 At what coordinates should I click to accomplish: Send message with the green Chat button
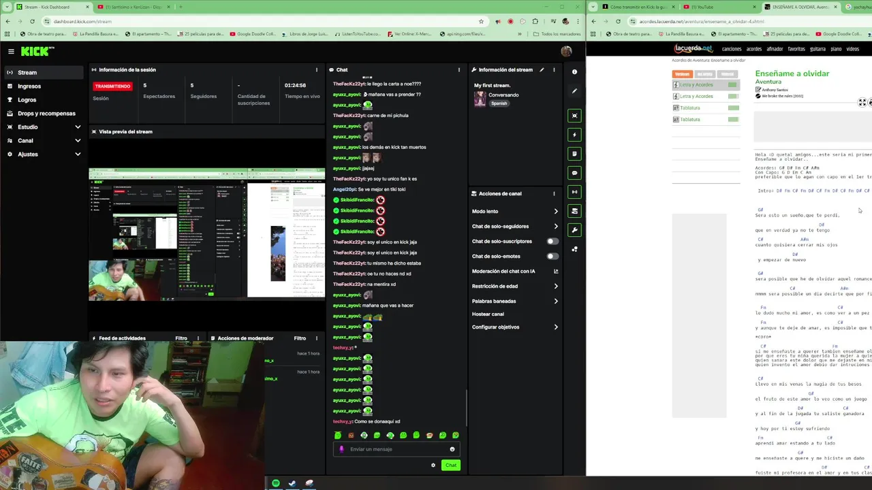click(451, 465)
